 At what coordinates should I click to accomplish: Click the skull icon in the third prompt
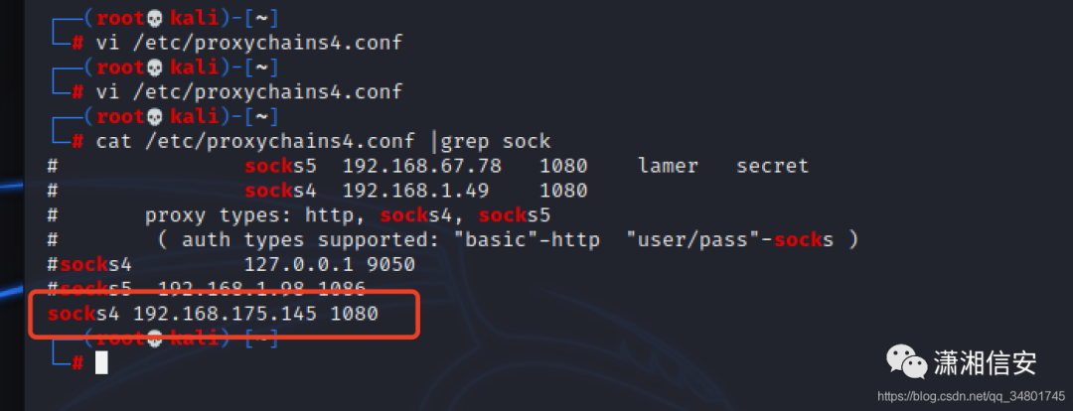pyautogui.click(x=155, y=117)
